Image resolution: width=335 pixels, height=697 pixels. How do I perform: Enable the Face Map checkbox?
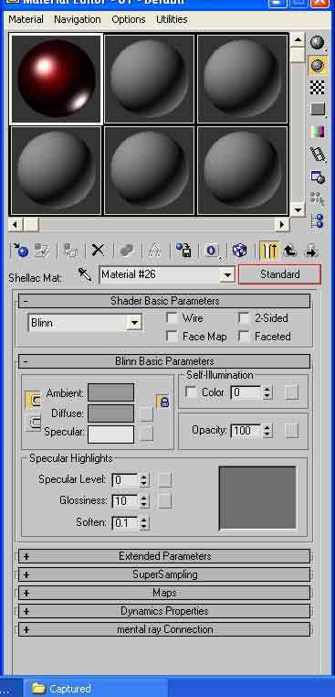coord(172,337)
